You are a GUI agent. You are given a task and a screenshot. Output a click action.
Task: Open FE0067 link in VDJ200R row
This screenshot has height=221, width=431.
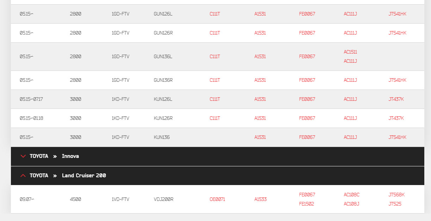pos(307,195)
